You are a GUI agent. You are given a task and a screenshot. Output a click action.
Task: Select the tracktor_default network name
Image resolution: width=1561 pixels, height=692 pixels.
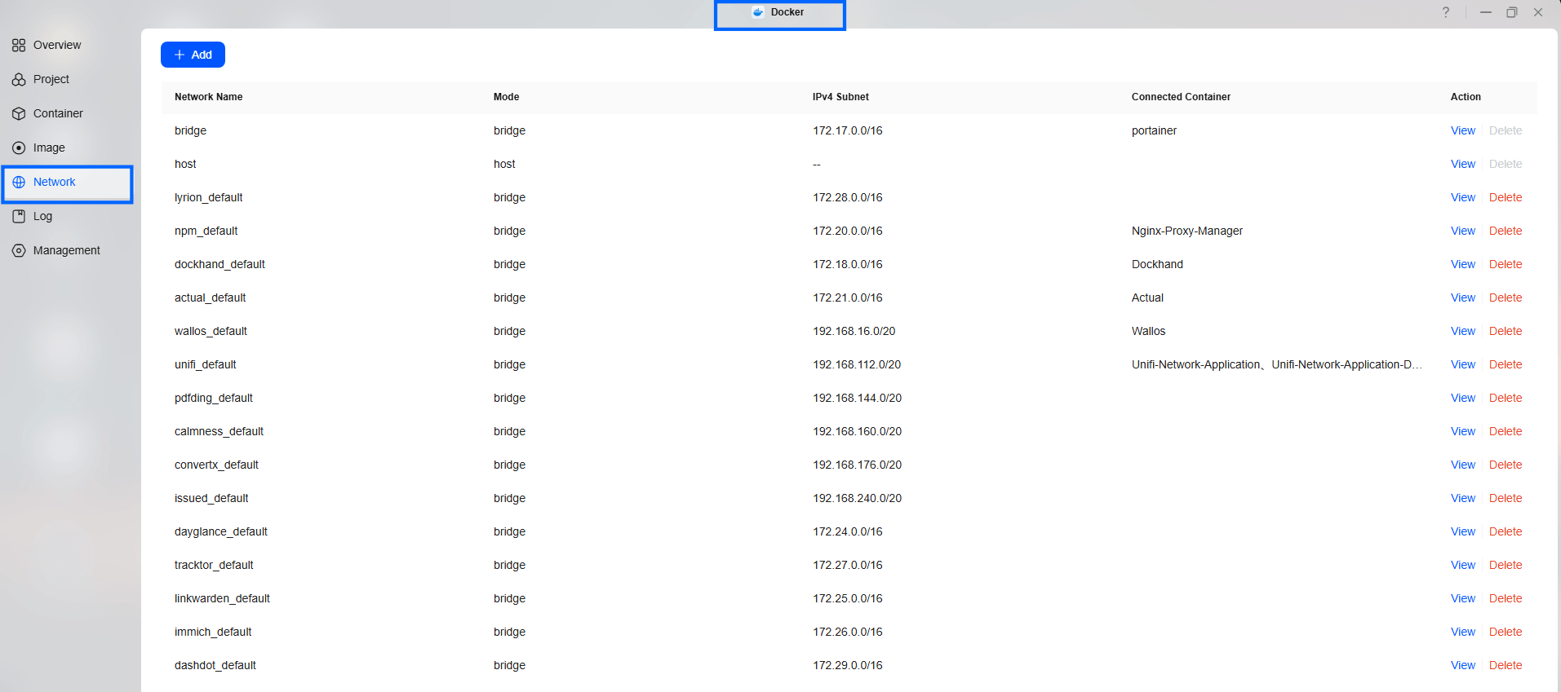(x=214, y=565)
